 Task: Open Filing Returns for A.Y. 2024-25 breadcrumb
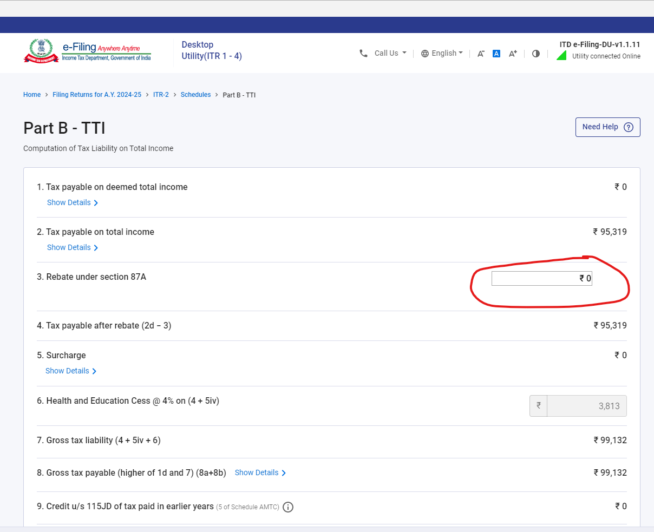point(97,95)
